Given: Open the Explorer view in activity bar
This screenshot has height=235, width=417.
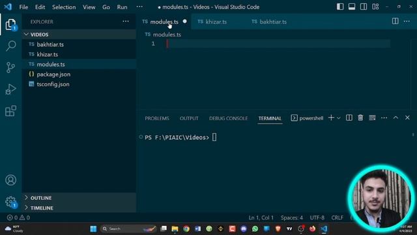Looking at the screenshot, I should coord(10,25).
